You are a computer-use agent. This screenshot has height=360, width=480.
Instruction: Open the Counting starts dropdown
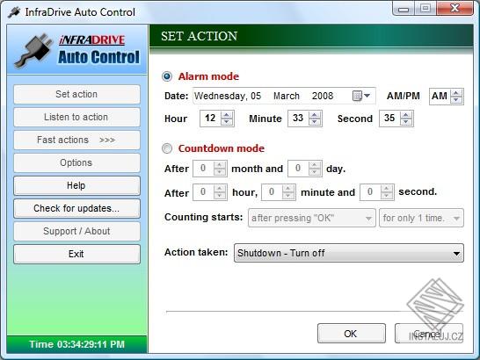click(x=312, y=218)
